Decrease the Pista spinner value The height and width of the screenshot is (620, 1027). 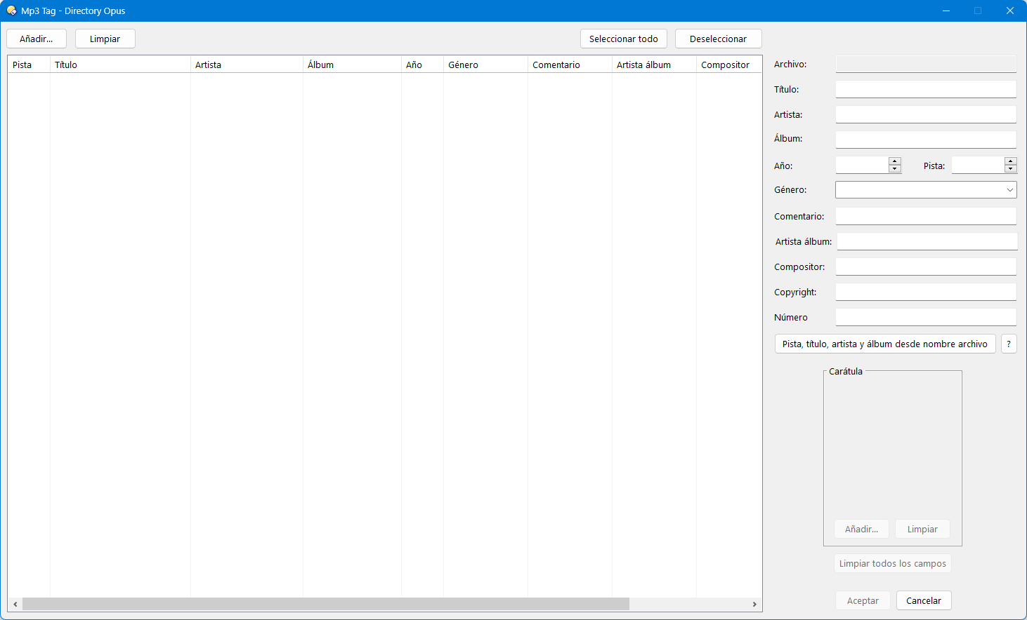point(1010,169)
